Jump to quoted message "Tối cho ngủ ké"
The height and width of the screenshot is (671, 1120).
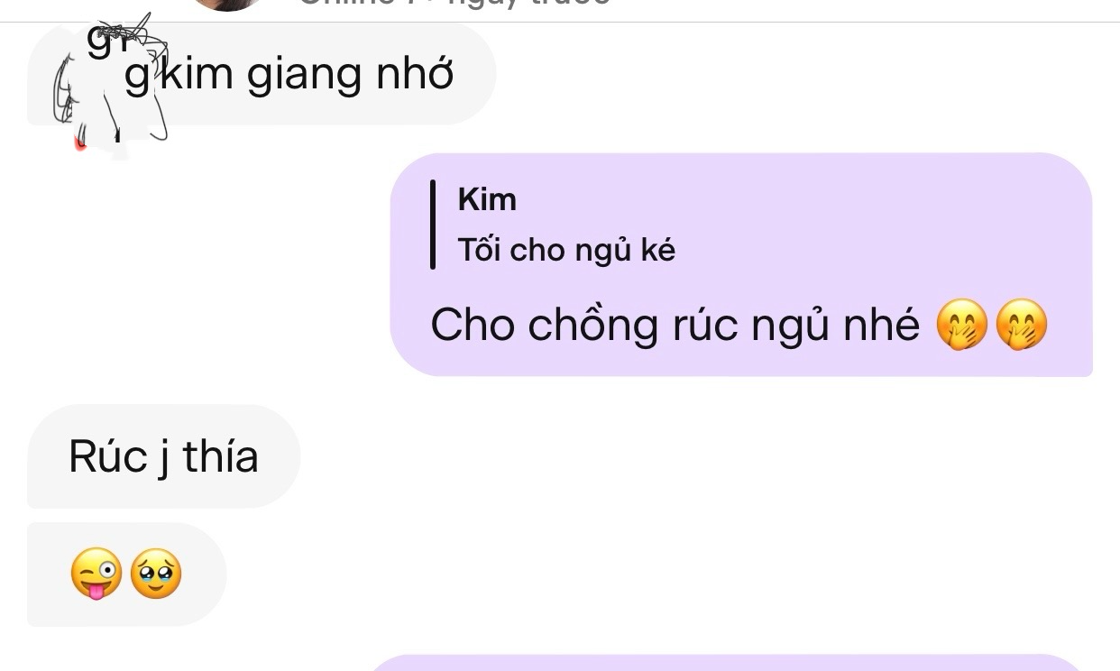[x=566, y=250]
